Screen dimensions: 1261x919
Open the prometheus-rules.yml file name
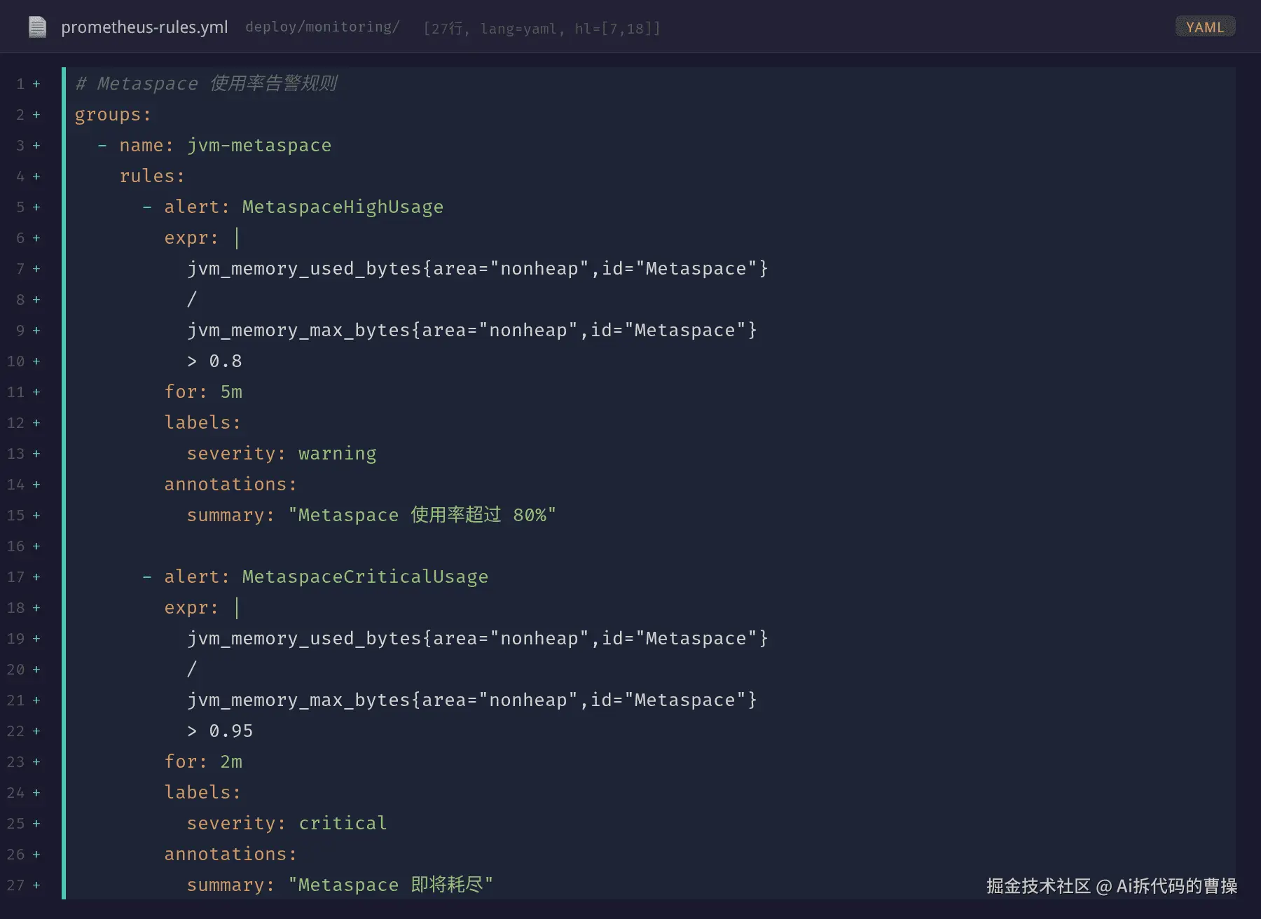[x=144, y=27]
